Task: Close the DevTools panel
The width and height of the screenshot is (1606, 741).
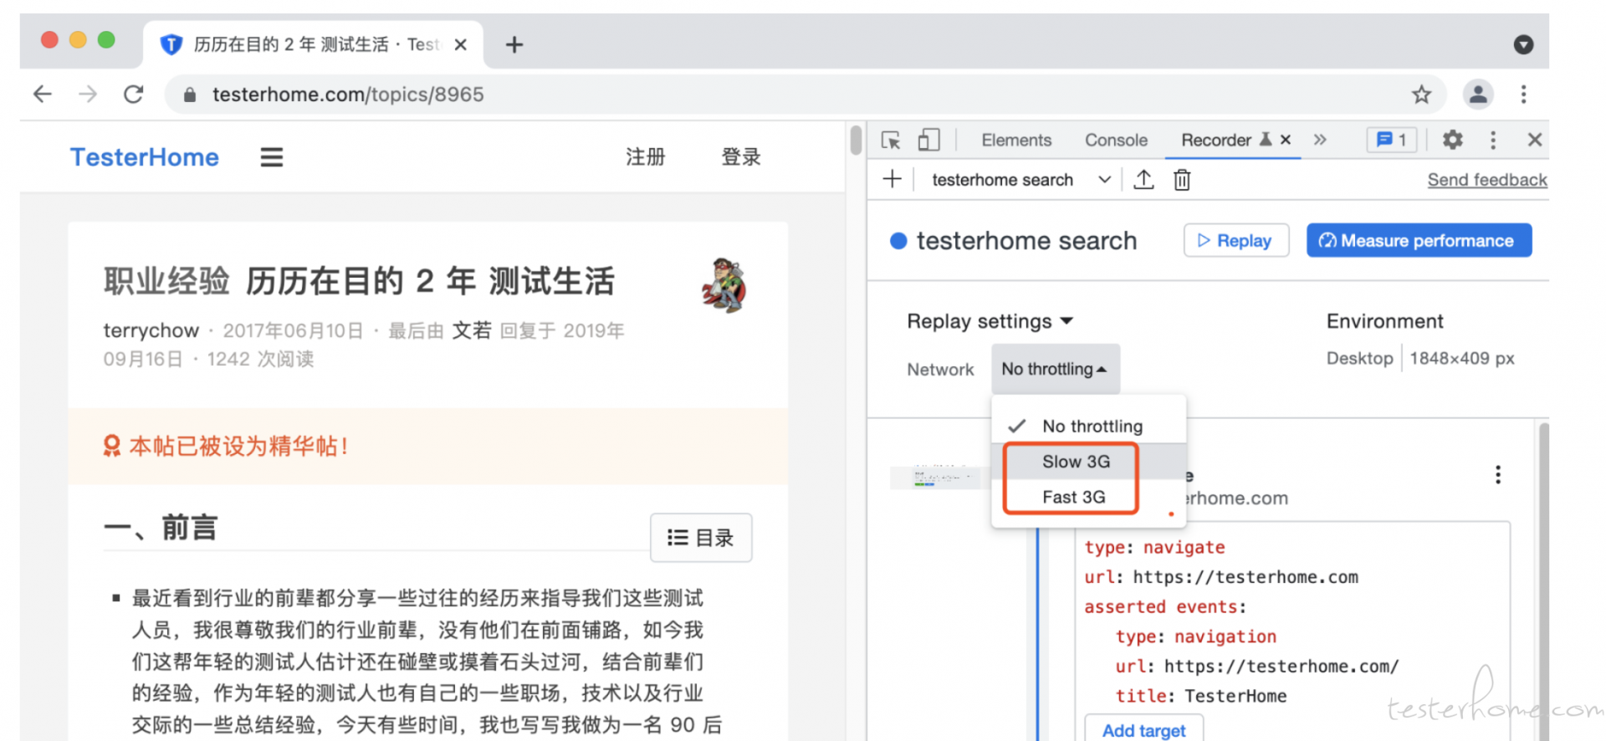Action: click(1535, 140)
